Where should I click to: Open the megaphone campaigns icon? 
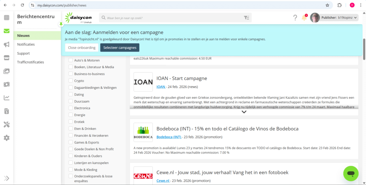point(6,44)
